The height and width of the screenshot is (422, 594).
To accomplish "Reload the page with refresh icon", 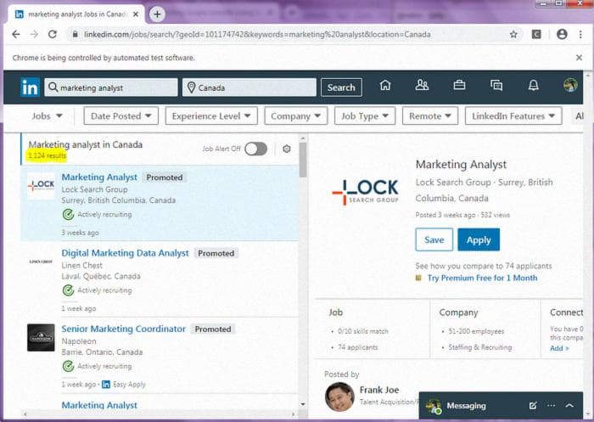I will (53, 35).
